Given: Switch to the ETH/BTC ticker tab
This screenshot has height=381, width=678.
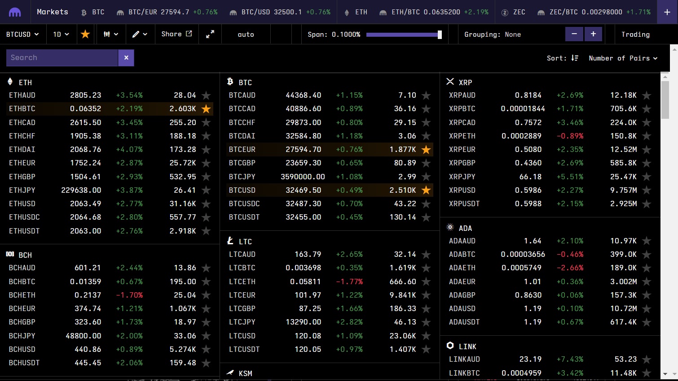Looking at the screenshot, I should tap(433, 12).
